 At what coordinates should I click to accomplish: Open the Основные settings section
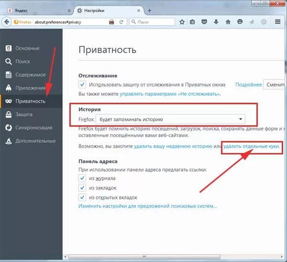tap(31, 48)
